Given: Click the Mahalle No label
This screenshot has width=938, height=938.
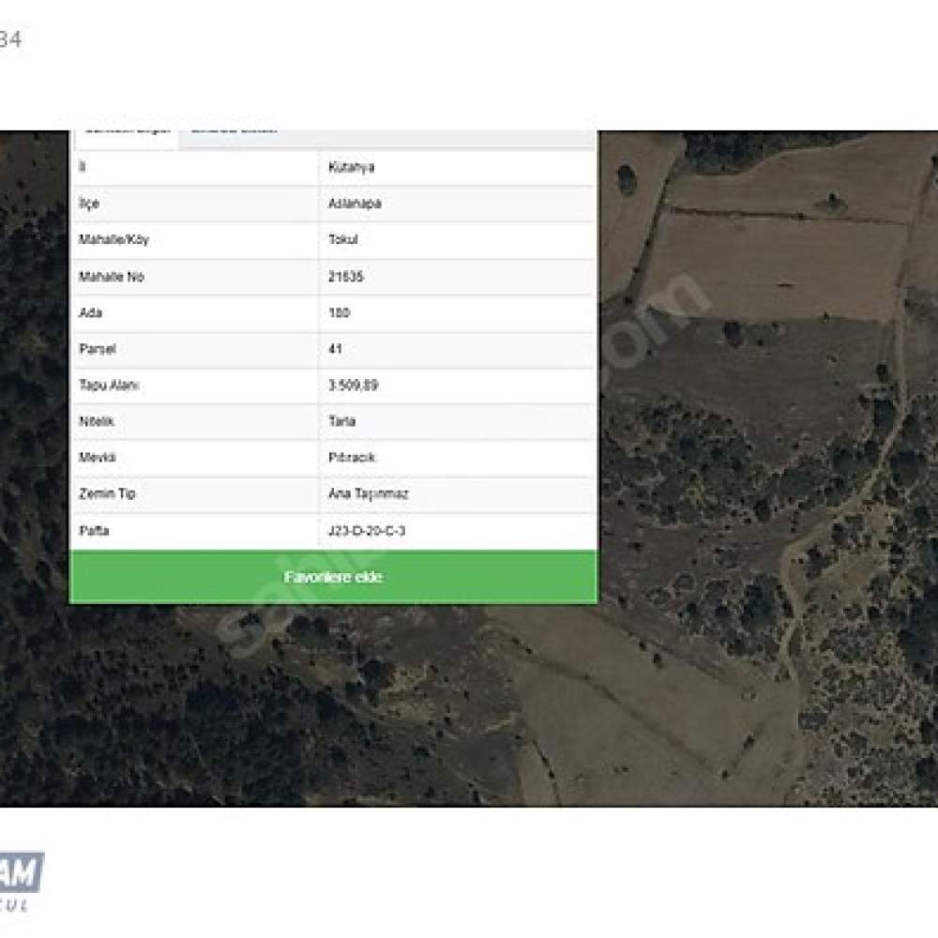Looking at the screenshot, I should click(112, 277).
